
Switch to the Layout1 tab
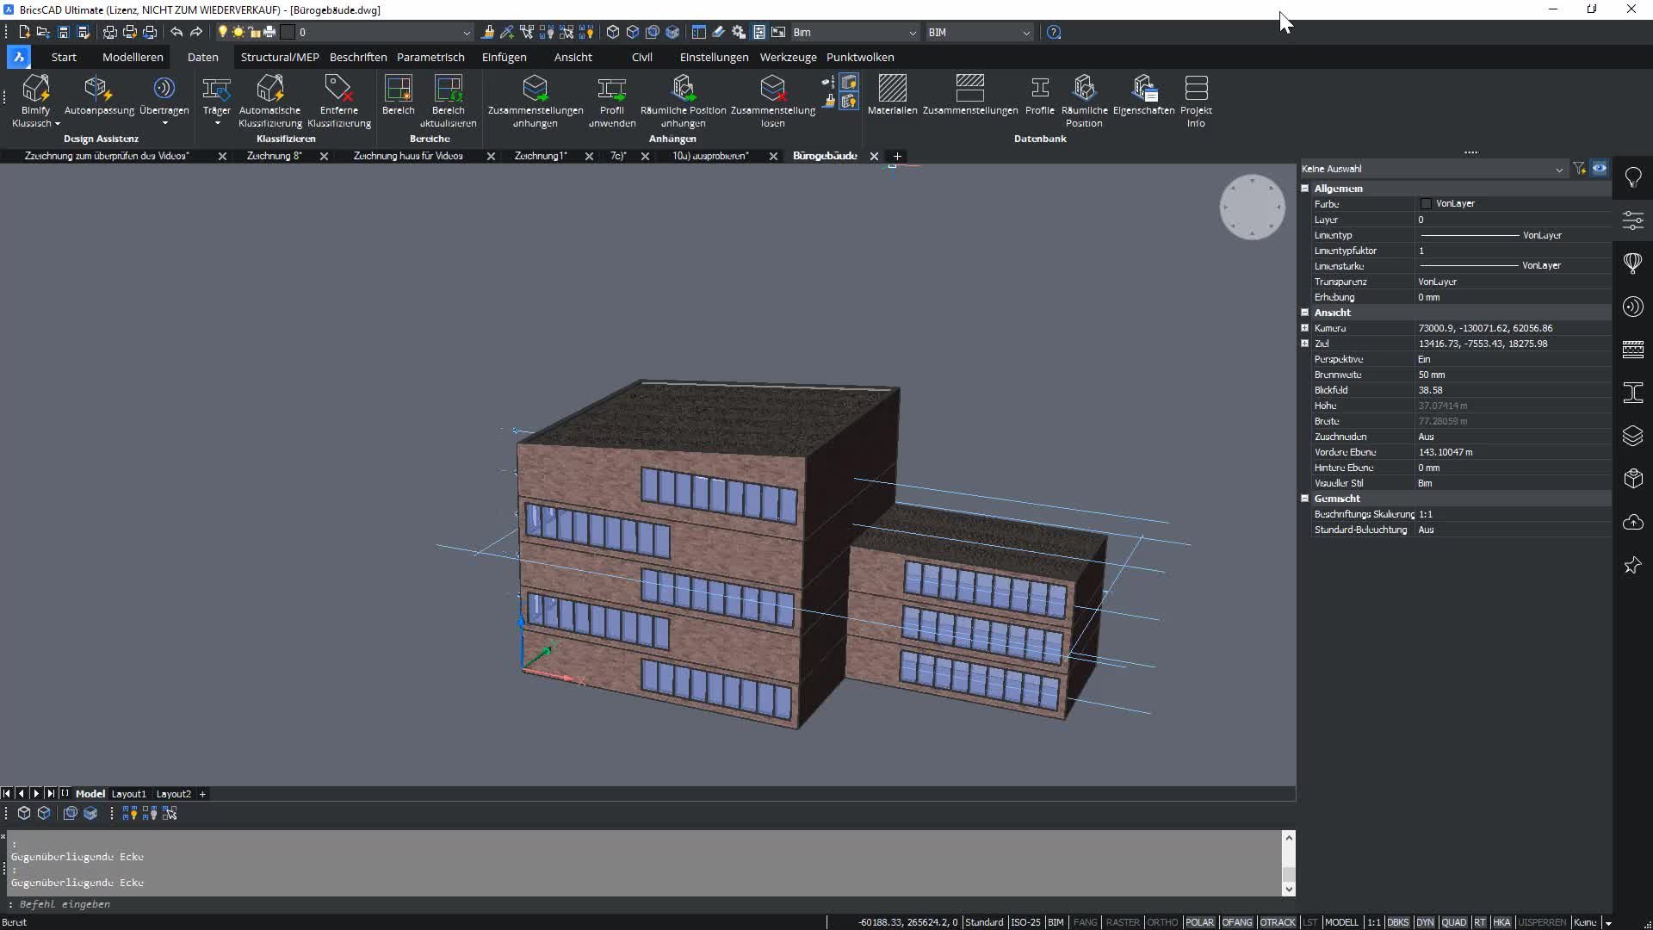pyautogui.click(x=129, y=794)
